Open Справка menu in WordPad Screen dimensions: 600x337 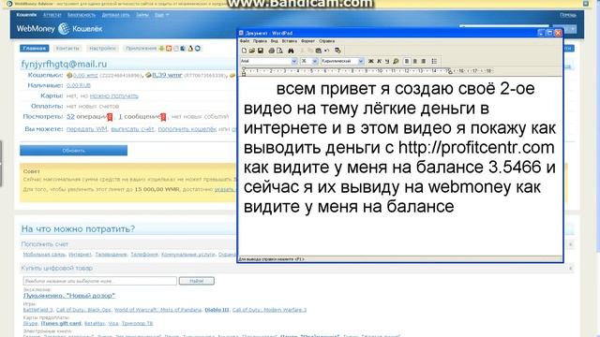326,41
